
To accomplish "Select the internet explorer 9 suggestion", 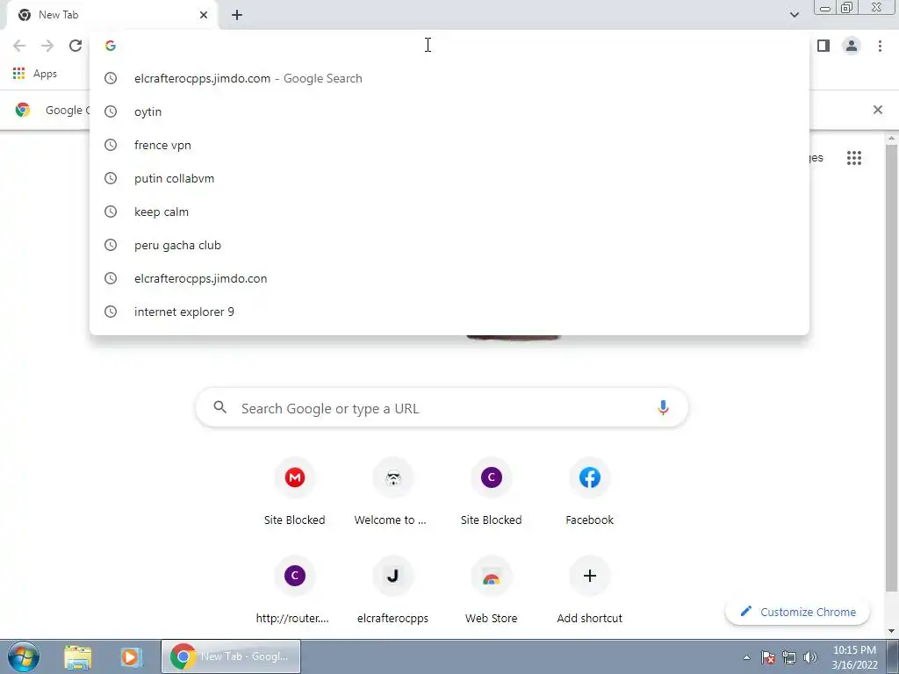I will tap(449, 312).
